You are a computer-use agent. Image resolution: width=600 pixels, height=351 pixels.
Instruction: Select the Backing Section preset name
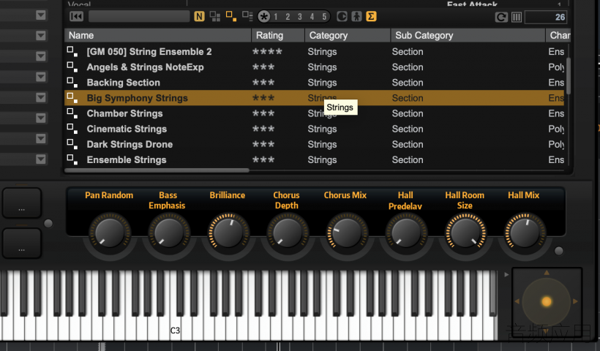pyautogui.click(x=123, y=83)
